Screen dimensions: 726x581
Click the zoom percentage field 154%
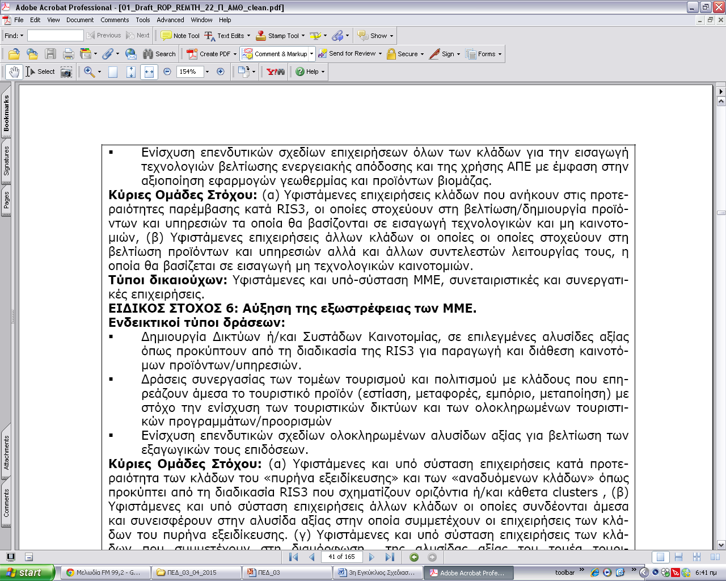click(x=190, y=71)
